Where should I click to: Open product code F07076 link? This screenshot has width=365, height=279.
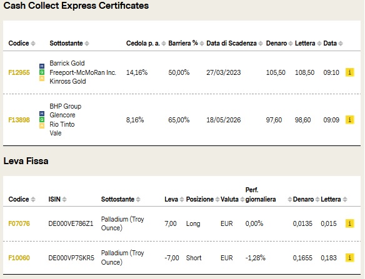click(x=19, y=223)
